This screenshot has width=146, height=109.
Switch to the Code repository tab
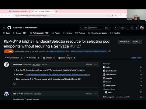7,33
